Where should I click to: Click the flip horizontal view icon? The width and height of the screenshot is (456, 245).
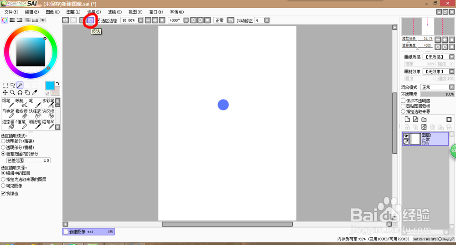(231, 20)
